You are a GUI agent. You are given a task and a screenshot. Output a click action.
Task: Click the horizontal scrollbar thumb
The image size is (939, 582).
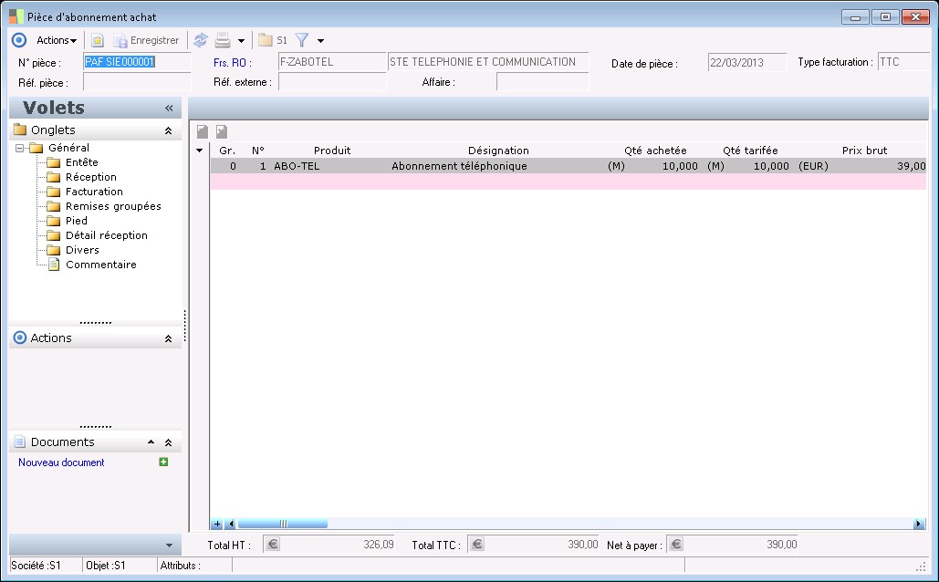(283, 524)
